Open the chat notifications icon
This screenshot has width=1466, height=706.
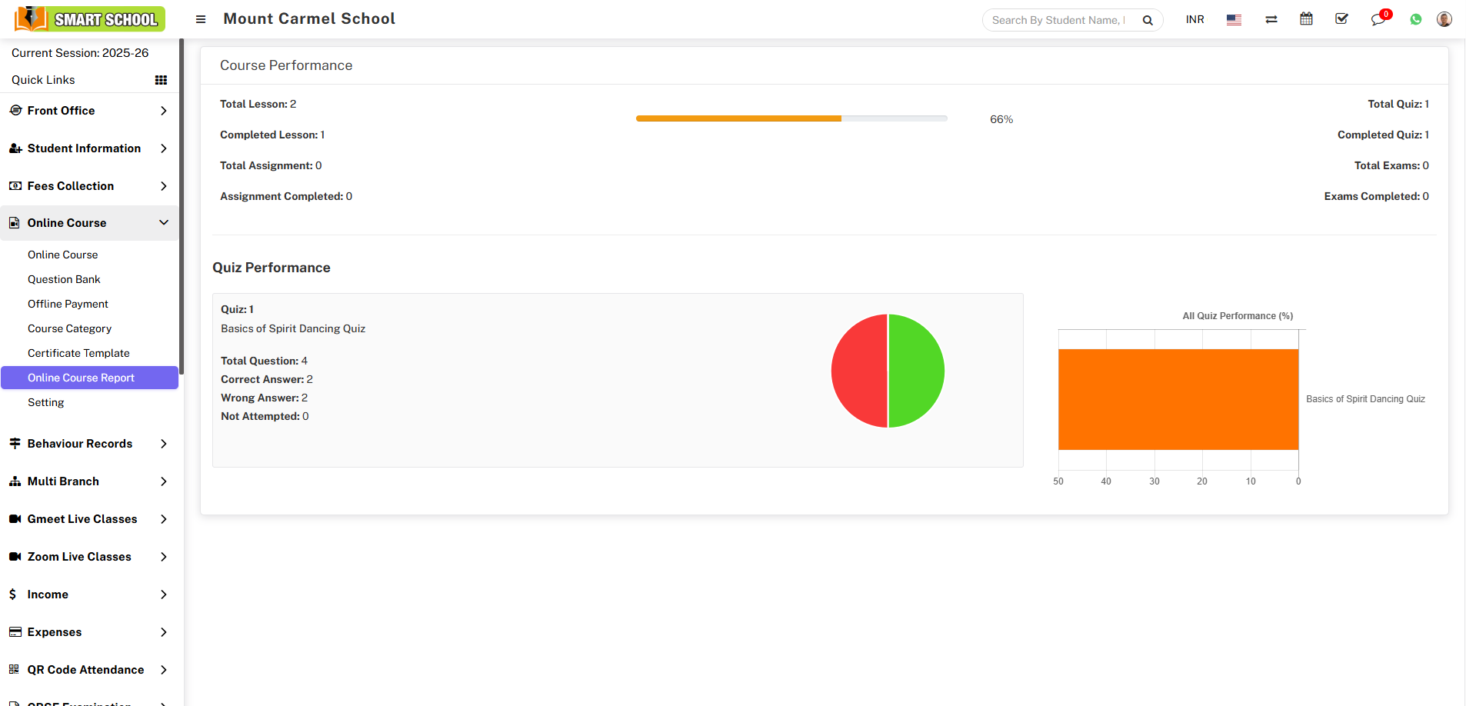pos(1378,20)
